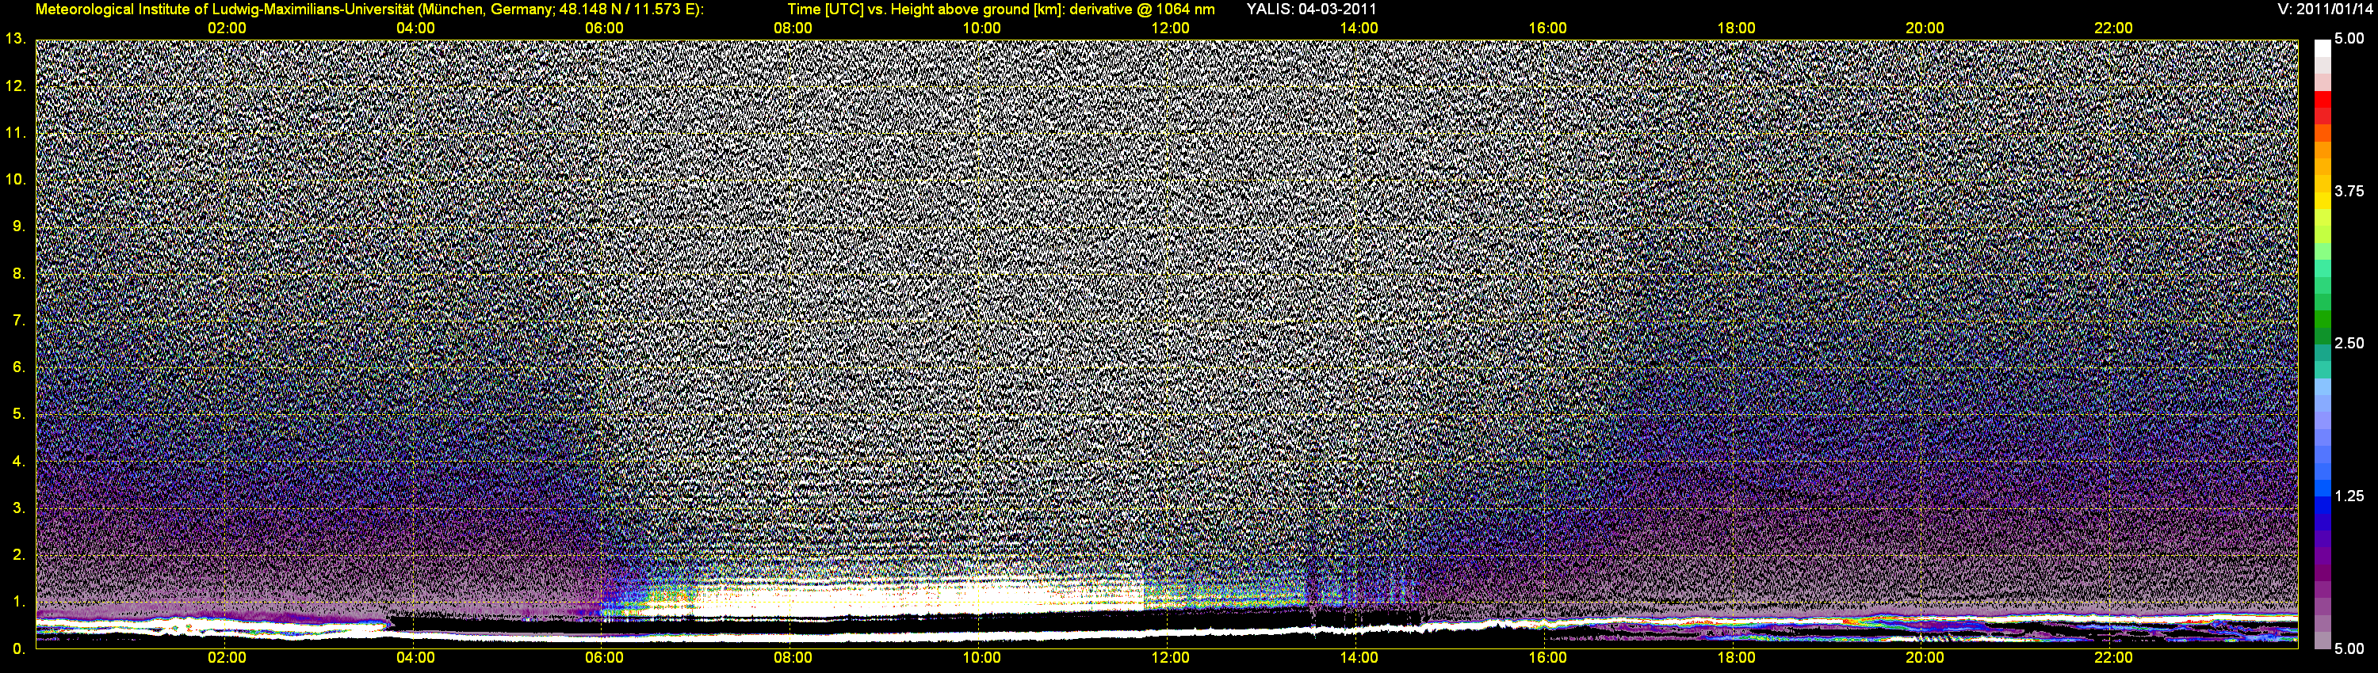Click the 16:00 label on the bottom time axis
Viewport: 2378px width, 673px height.
(1547, 658)
